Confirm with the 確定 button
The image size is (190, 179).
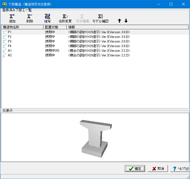(135, 168)
